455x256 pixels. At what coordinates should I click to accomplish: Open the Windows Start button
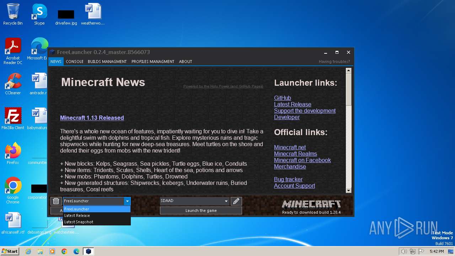coord(10,251)
